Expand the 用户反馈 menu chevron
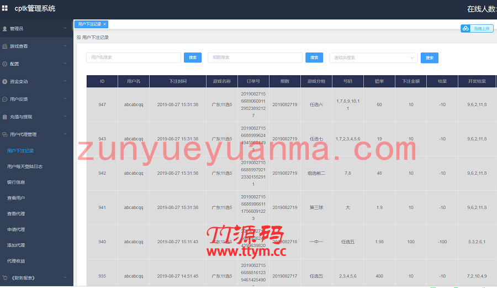The image size is (497, 288). click(x=65, y=99)
